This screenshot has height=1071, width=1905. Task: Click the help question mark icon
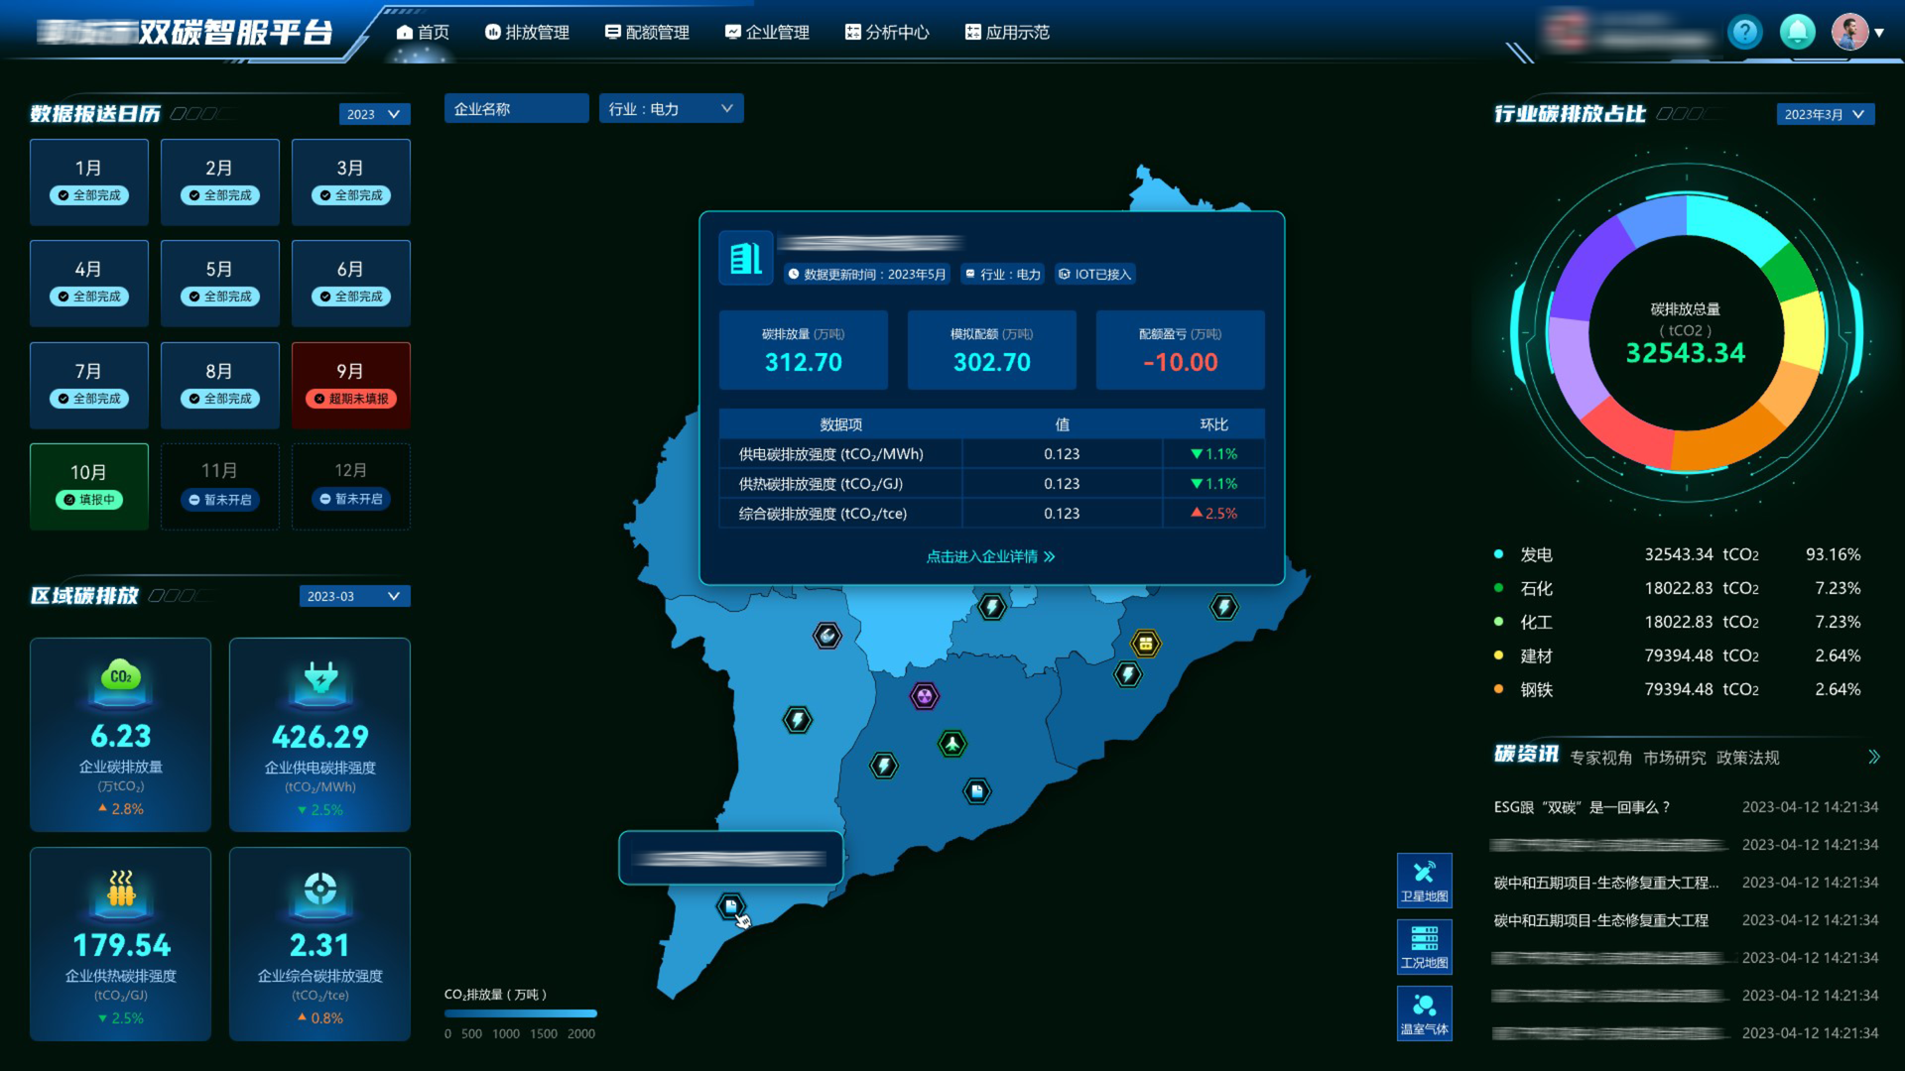click(x=1744, y=33)
